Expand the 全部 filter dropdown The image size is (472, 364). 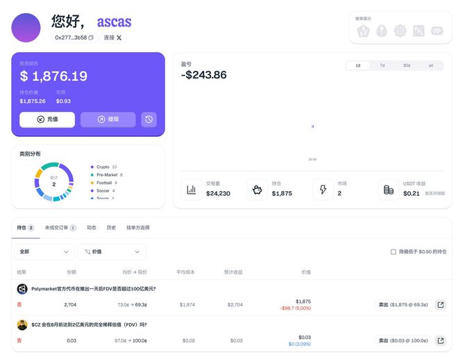click(x=44, y=251)
